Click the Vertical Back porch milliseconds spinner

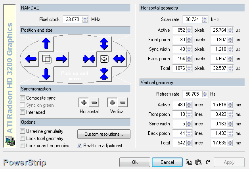click(230, 133)
